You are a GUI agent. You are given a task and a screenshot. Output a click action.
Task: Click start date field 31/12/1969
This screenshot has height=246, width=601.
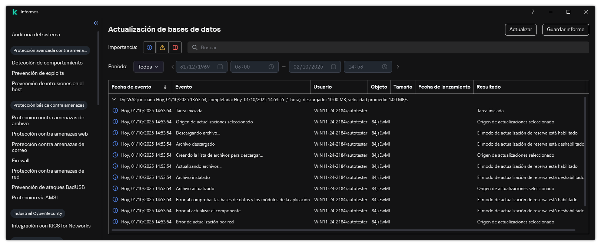point(202,67)
